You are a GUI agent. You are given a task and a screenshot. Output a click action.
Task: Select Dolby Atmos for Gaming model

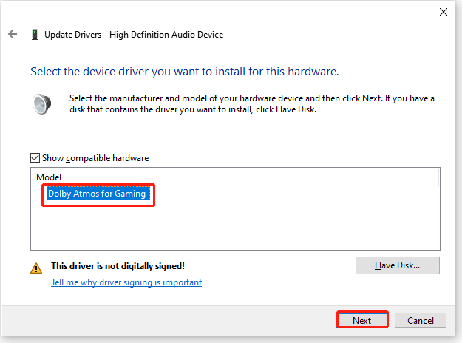98,194
